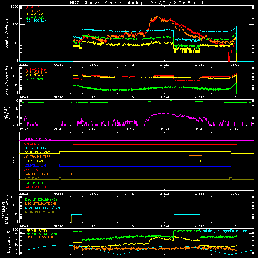This screenshot has width=258, height=258.
Task: Click the 02:00 tick label under the keV panel
Action: (x=235, y=65)
